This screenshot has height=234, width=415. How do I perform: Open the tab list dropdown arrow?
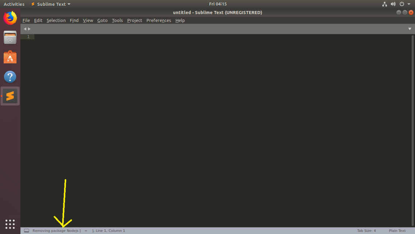(x=410, y=29)
